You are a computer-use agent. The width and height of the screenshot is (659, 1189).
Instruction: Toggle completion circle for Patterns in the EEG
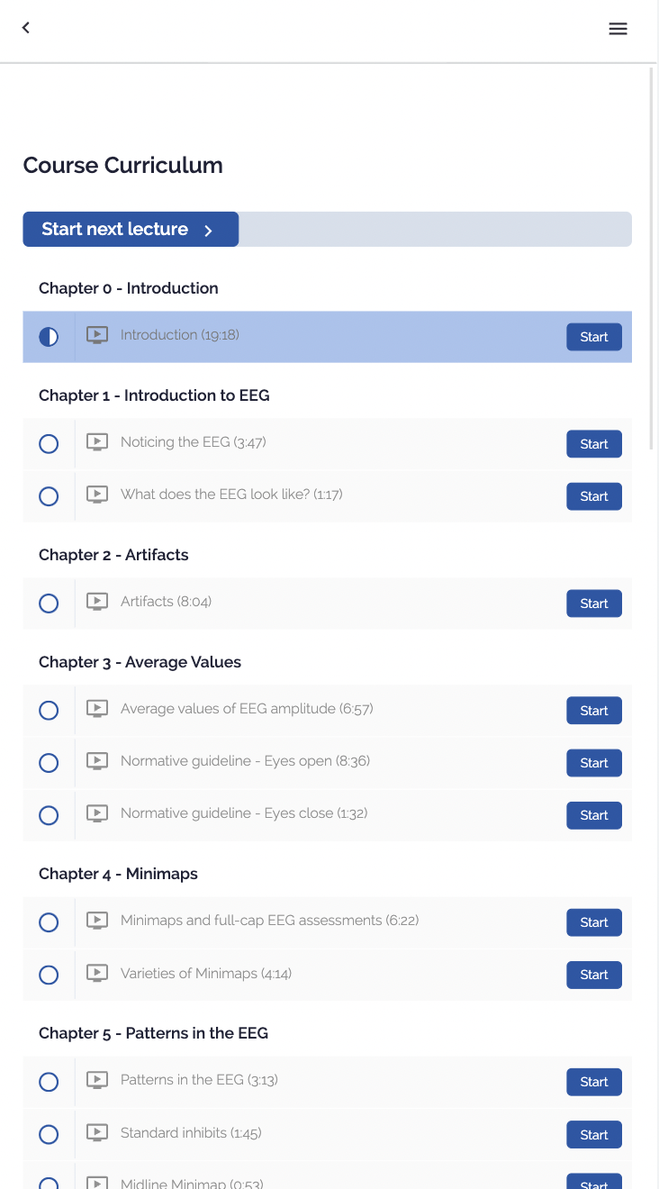pos(49,1082)
